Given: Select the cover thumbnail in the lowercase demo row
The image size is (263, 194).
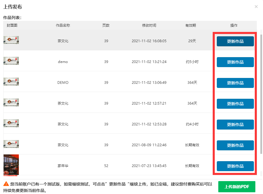Looking at the screenshot, I should coord(11,61).
